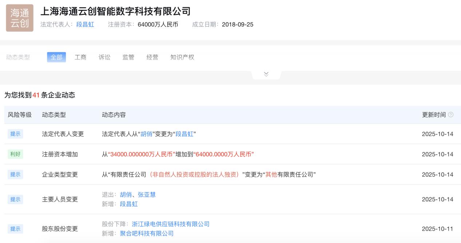Click 新增 段昌虹 in 主要人员变更 row

(129, 204)
